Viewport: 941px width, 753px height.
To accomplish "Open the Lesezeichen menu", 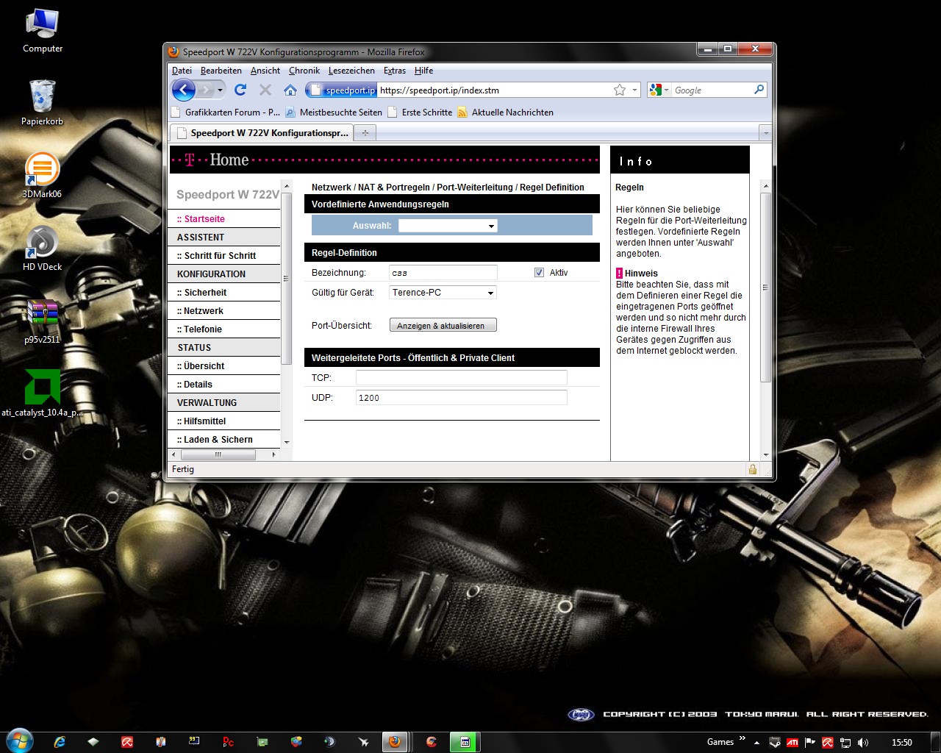I will 351,71.
